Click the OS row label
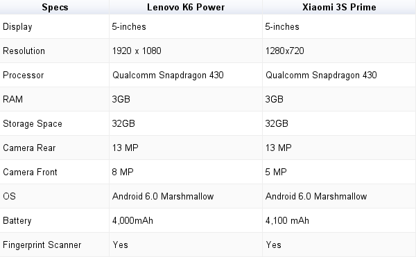 click(9, 196)
